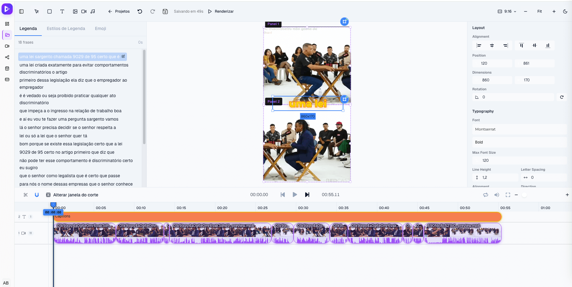Toggle loop playback on the timeline
The height and width of the screenshot is (287, 572).
(486, 195)
